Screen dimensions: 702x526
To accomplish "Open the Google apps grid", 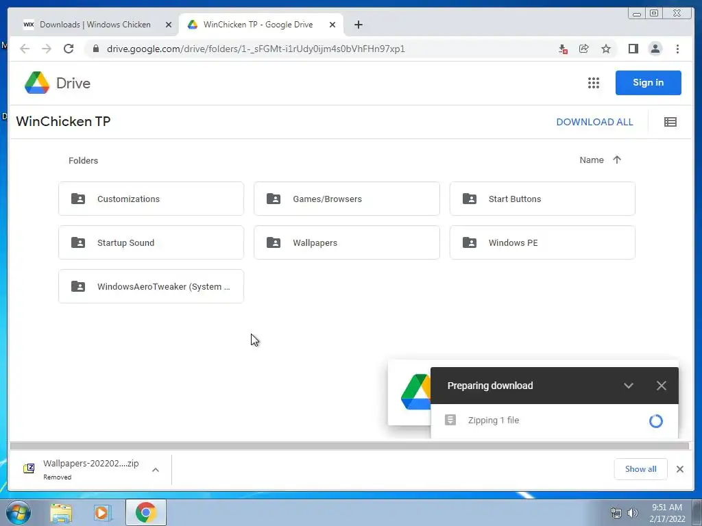I will click(593, 83).
